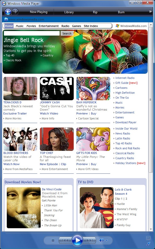Switch to the Rip tab
Image resolution: width=155 pixels, height=249 pixels.
95,12
